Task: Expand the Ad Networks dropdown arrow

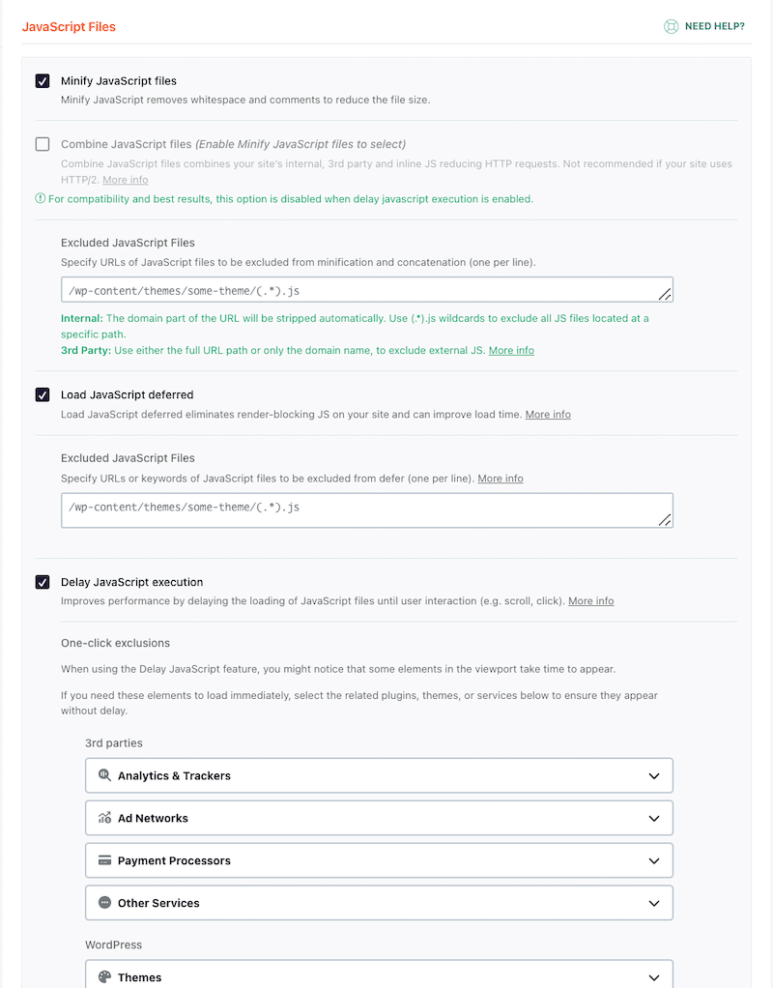Action: [654, 818]
